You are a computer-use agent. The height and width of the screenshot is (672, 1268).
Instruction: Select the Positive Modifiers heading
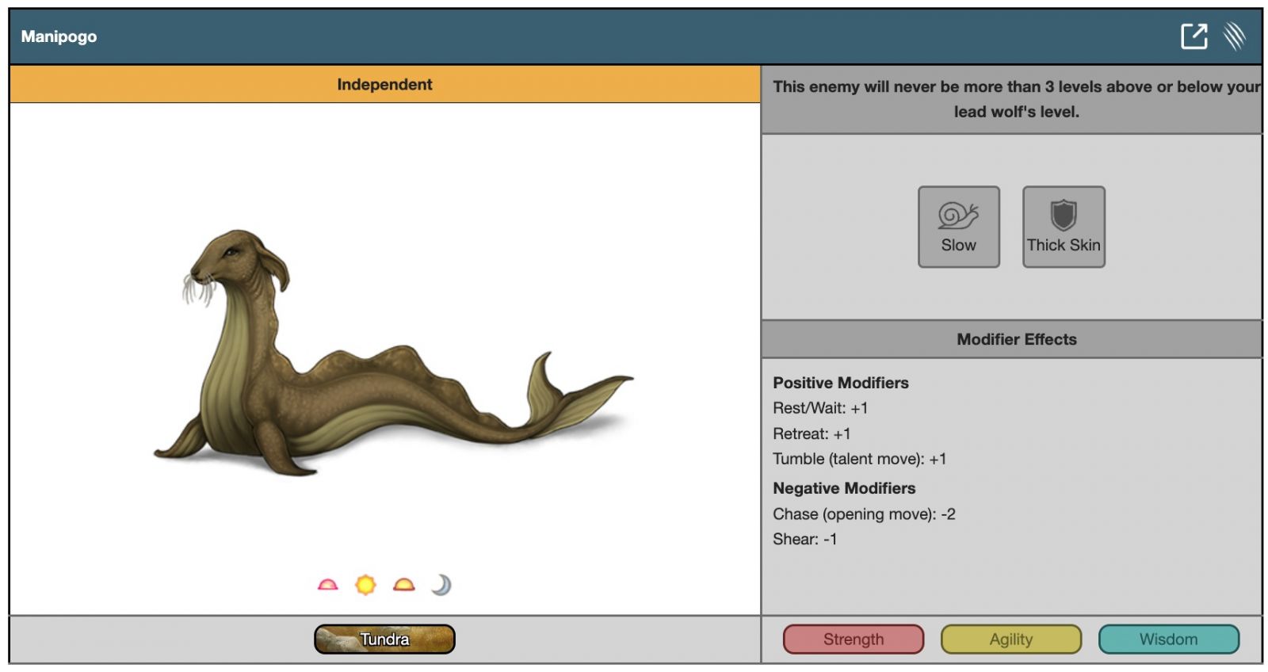840,383
